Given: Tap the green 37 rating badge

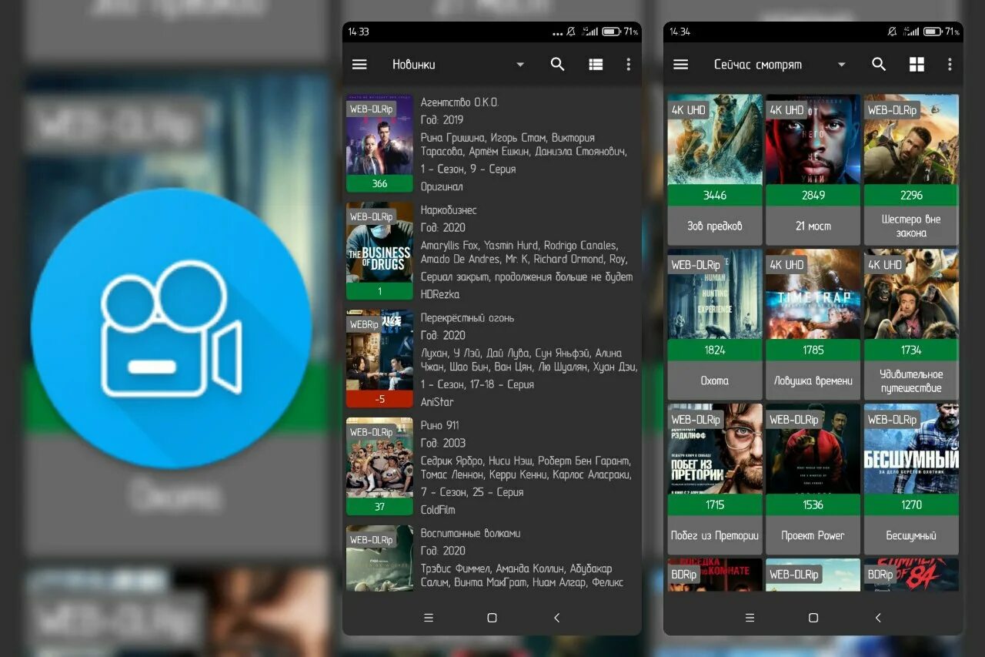Looking at the screenshot, I should pyautogui.click(x=379, y=507).
